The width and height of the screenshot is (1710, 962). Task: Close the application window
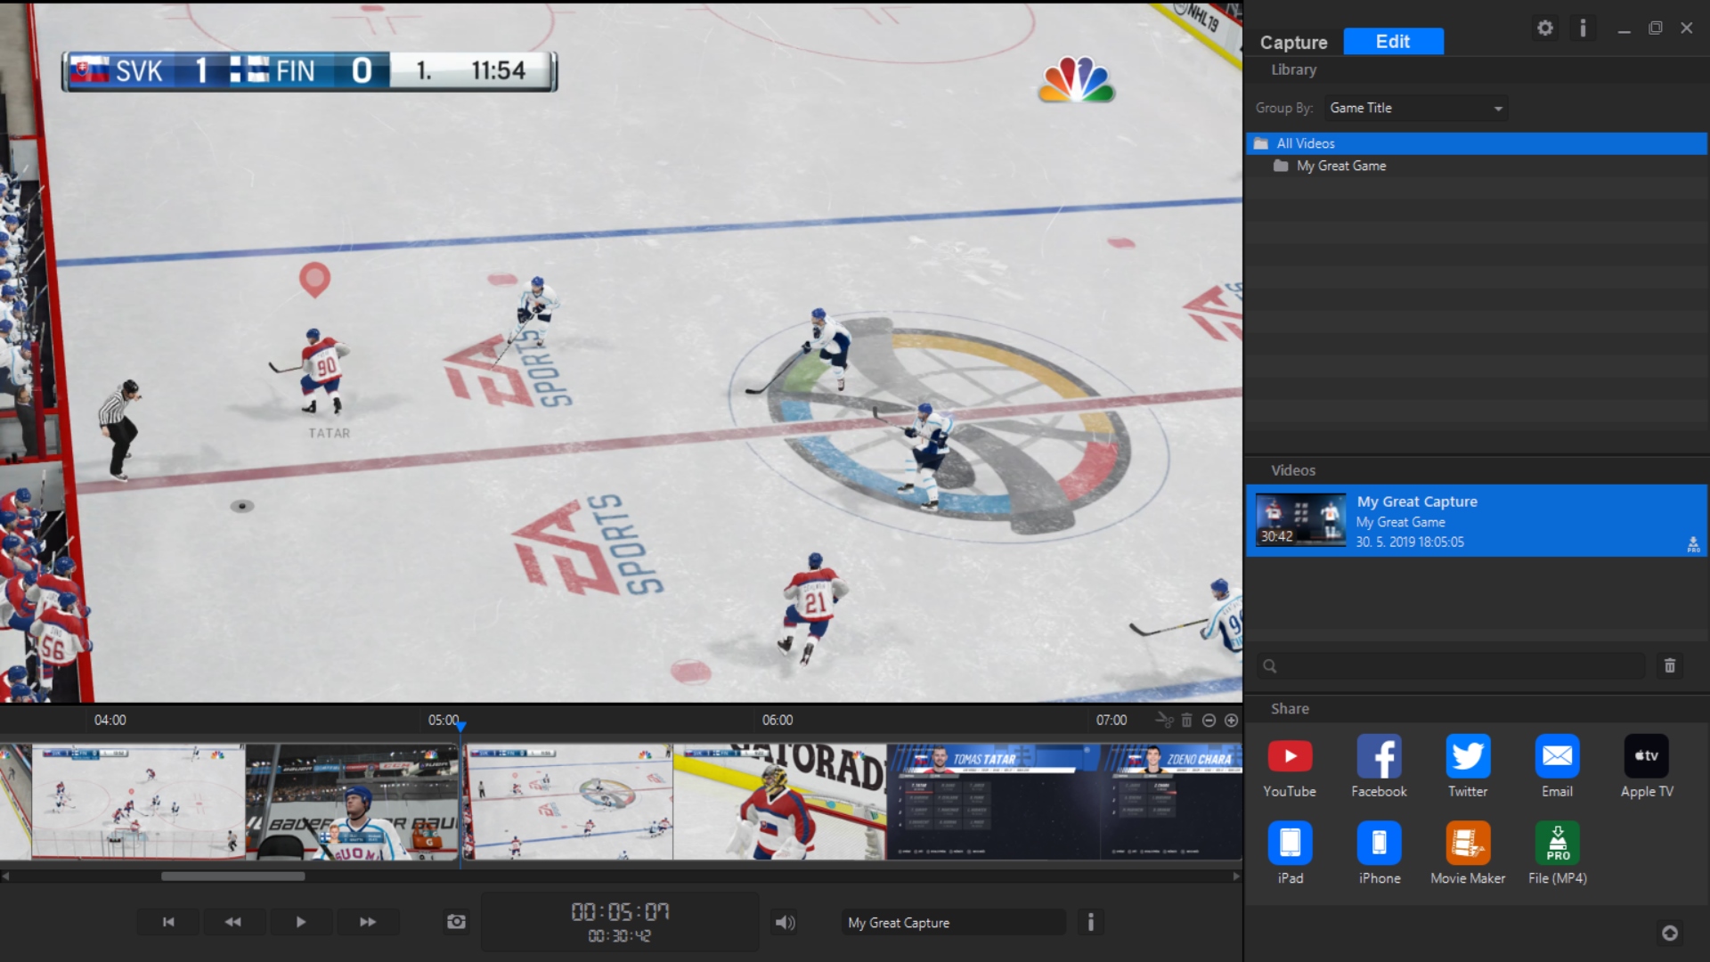click(x=1686, y=28)
